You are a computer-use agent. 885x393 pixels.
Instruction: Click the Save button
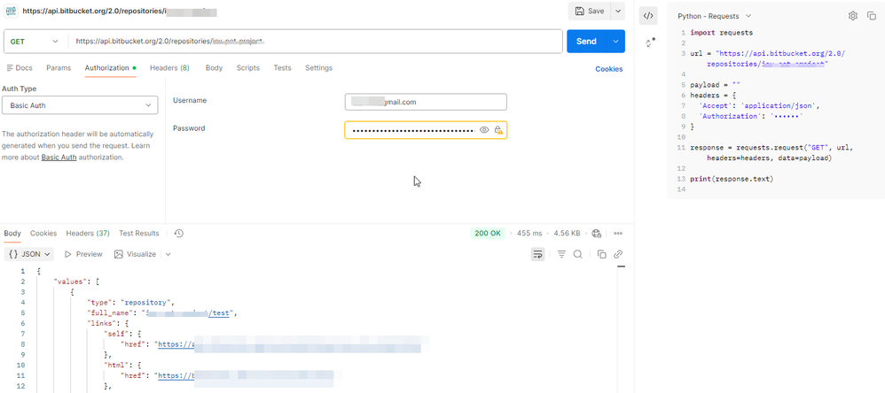(589, 11)
